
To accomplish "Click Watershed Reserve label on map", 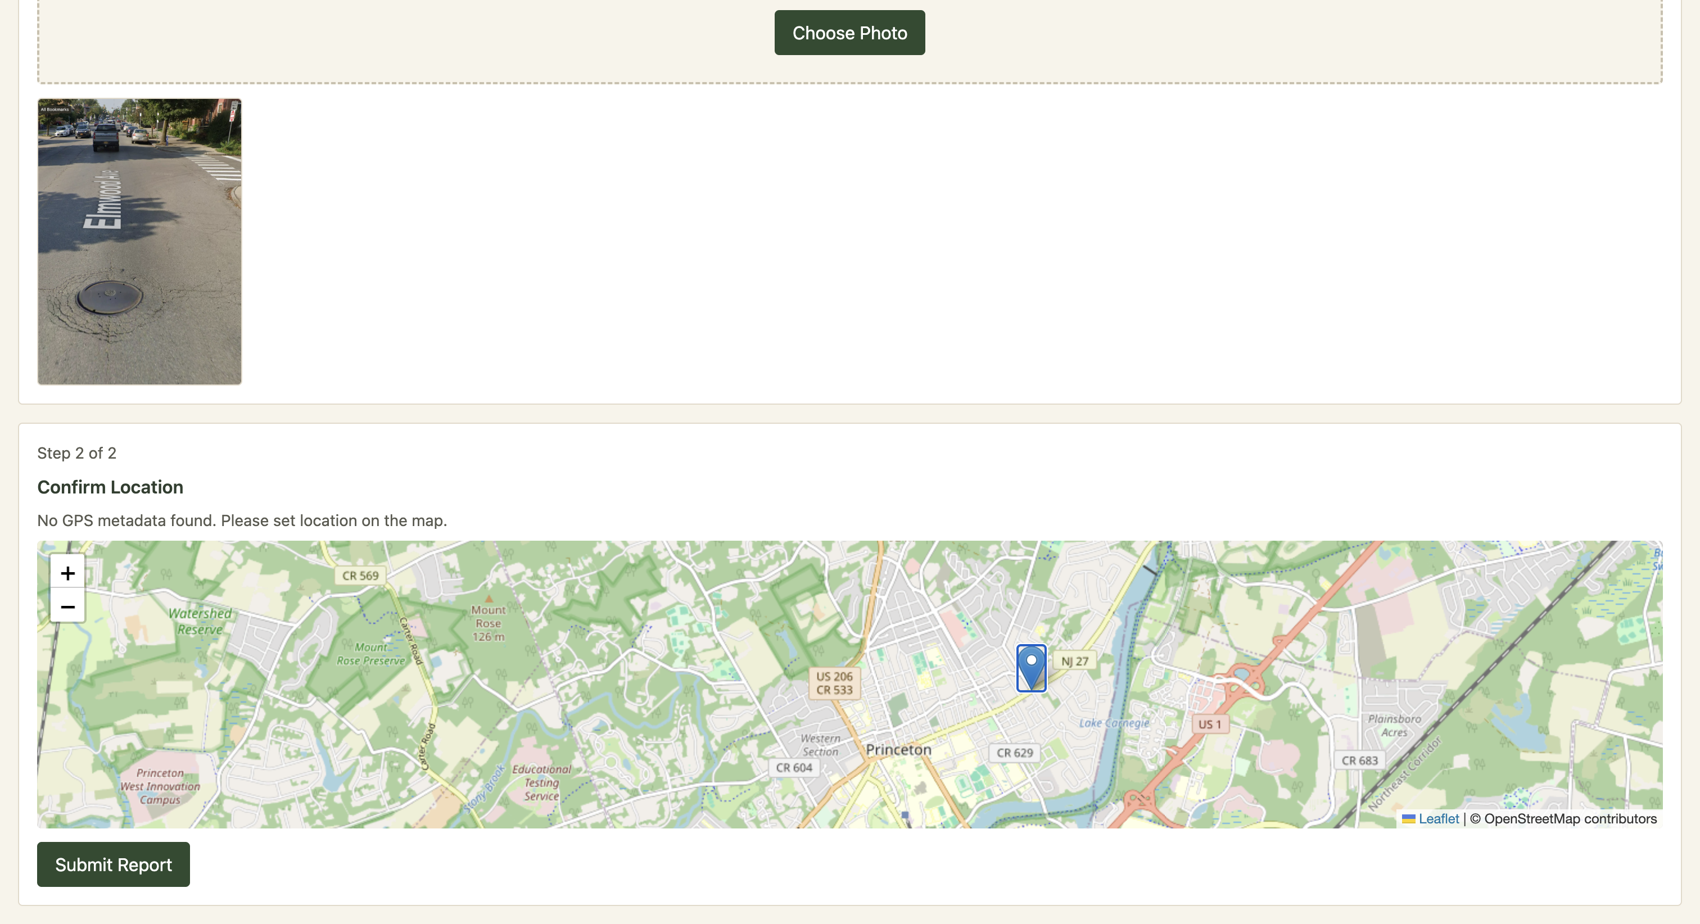I will [200, 621].
